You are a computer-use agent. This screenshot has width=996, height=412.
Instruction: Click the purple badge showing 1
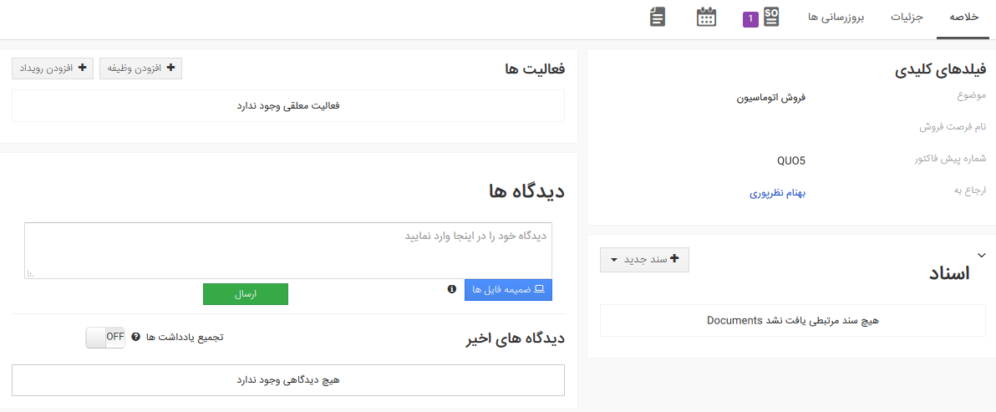click(751, 20)
